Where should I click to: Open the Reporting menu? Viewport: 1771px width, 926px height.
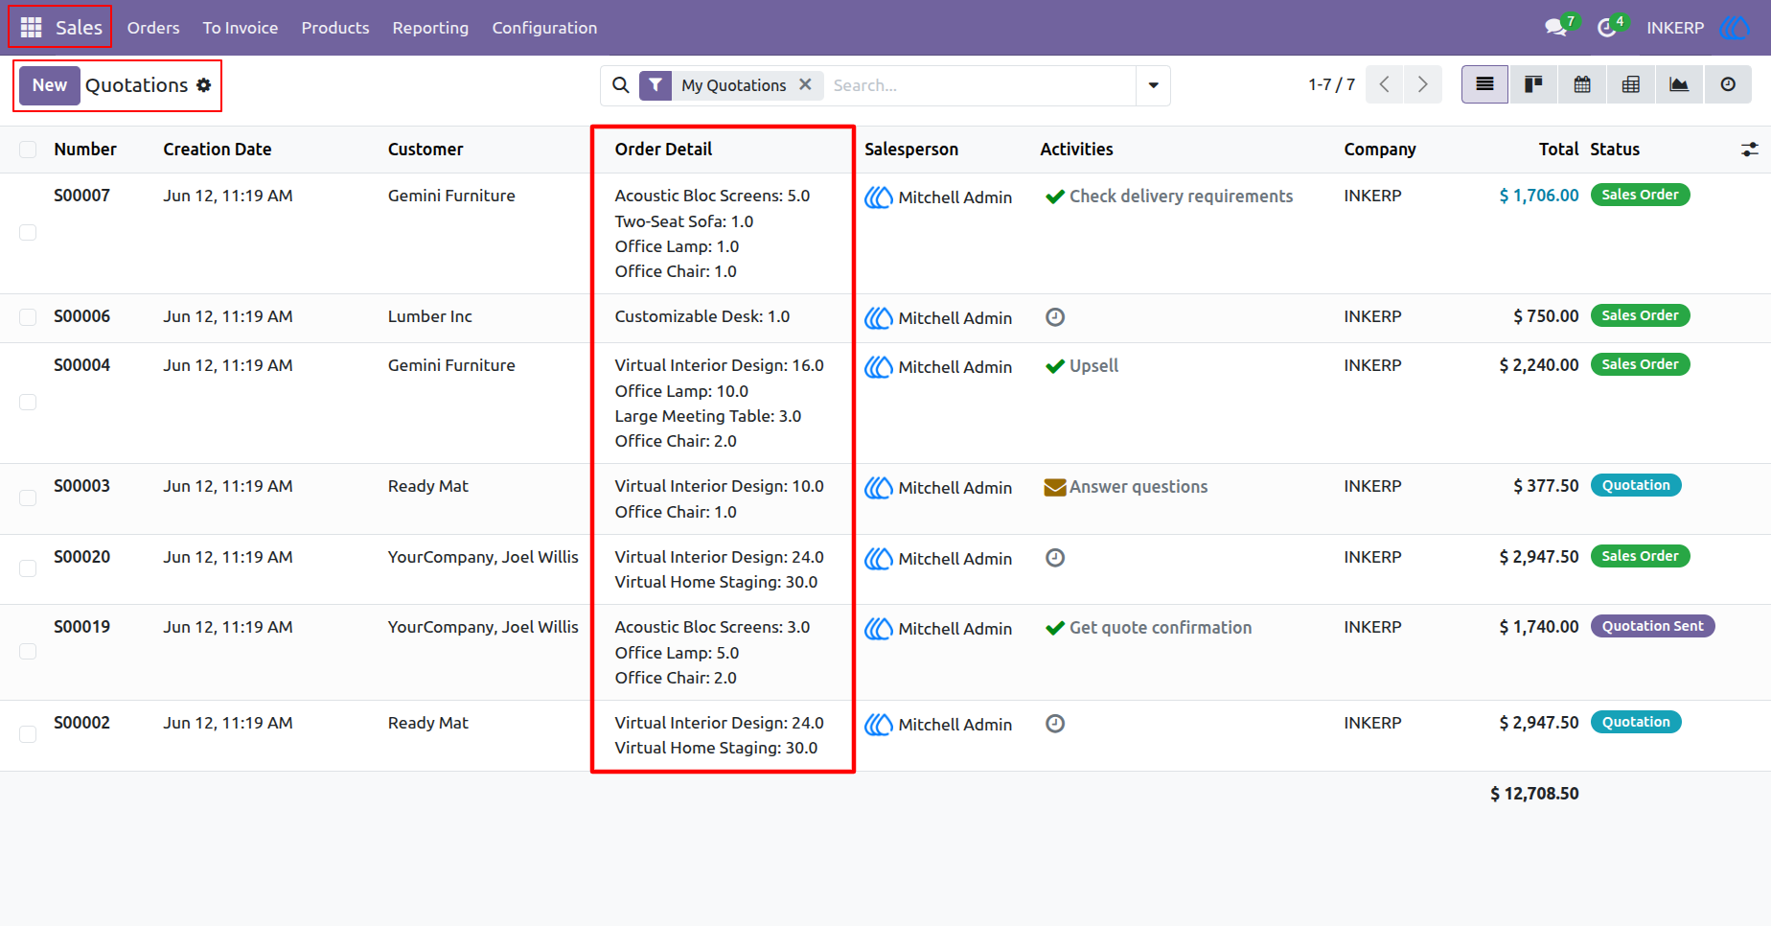[430, 28]
